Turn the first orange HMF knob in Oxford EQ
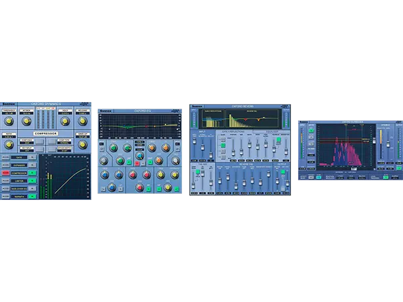 [x=152, y=148]
